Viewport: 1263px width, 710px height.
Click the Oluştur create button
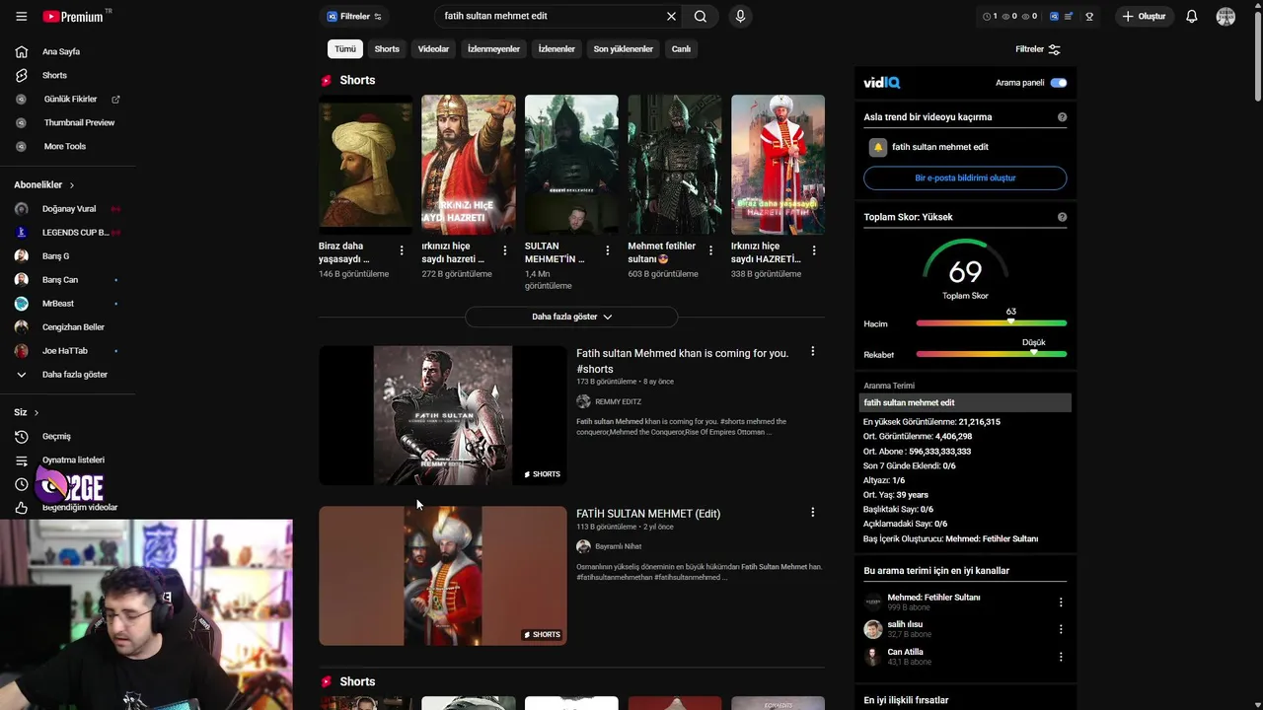tap(1144, 16)
